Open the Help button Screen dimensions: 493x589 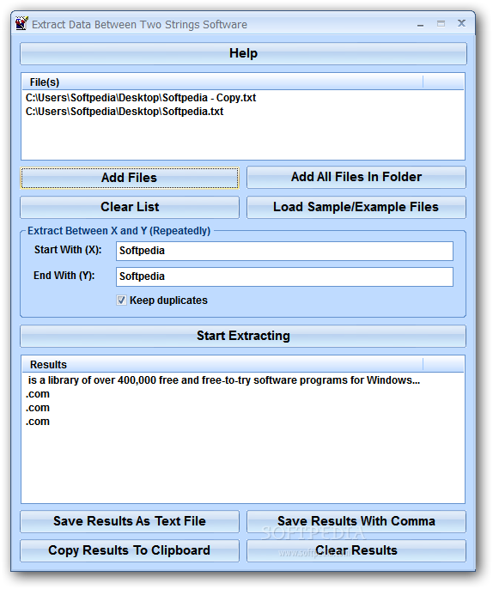[243, 53]
